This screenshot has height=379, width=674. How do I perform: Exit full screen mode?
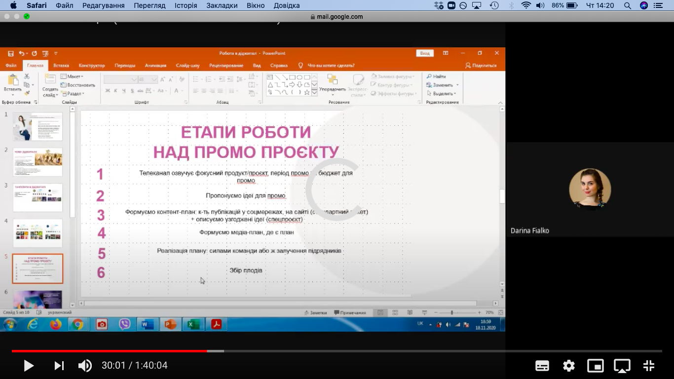click(x=649, y=366)
